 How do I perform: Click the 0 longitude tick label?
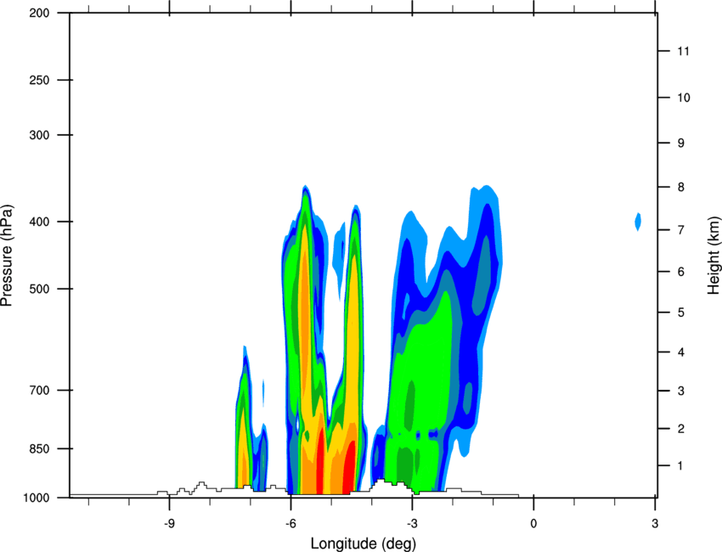533,524
